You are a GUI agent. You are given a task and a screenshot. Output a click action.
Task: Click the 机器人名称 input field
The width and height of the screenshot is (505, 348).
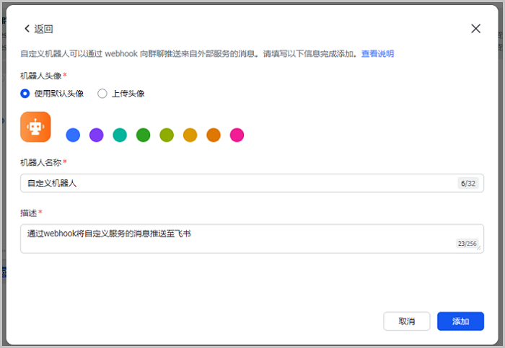point(238,184)
